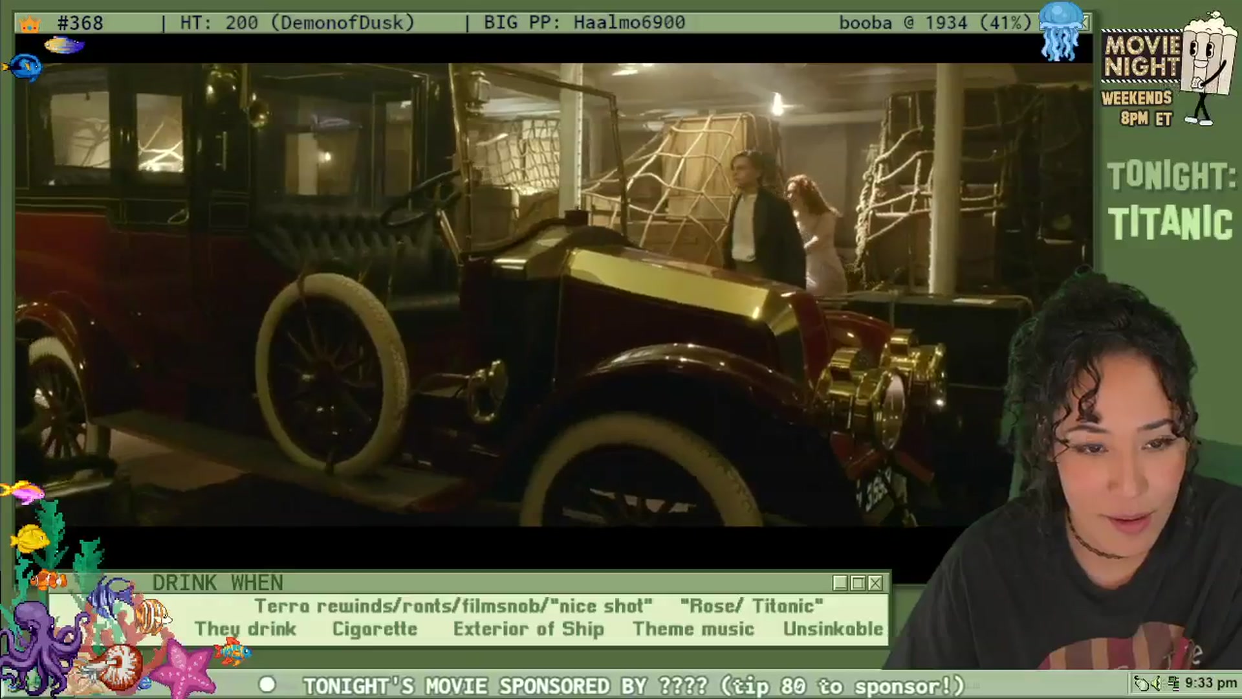Click the white circle beside the sponsor ticker

coord(267,685)
